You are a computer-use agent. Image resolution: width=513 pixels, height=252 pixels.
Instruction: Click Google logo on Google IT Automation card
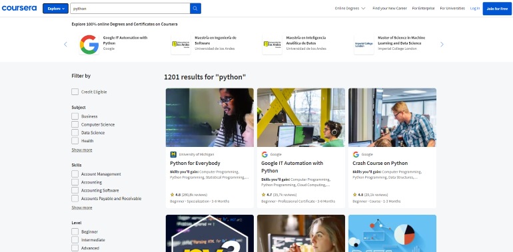pos(264,154)
